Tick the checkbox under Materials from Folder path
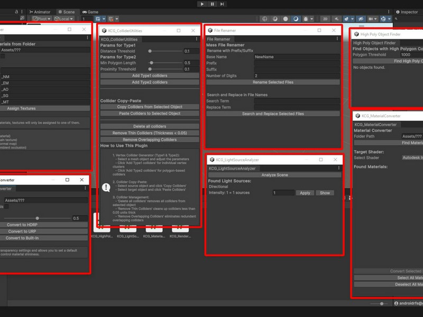This screenshot has width=423, height=317. (x=3, y=57)
